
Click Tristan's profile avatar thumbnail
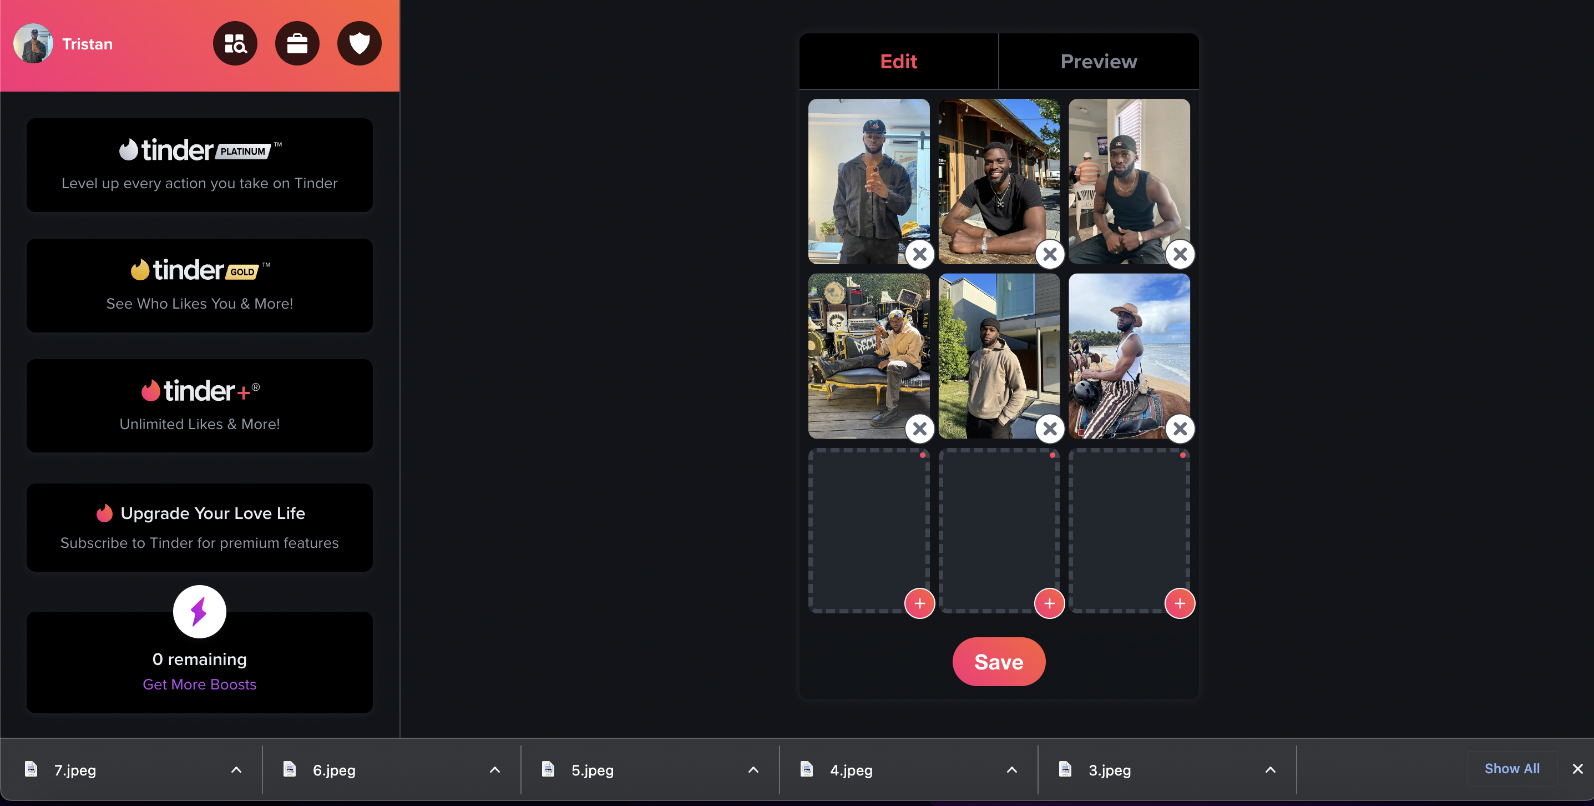point(33,44)
